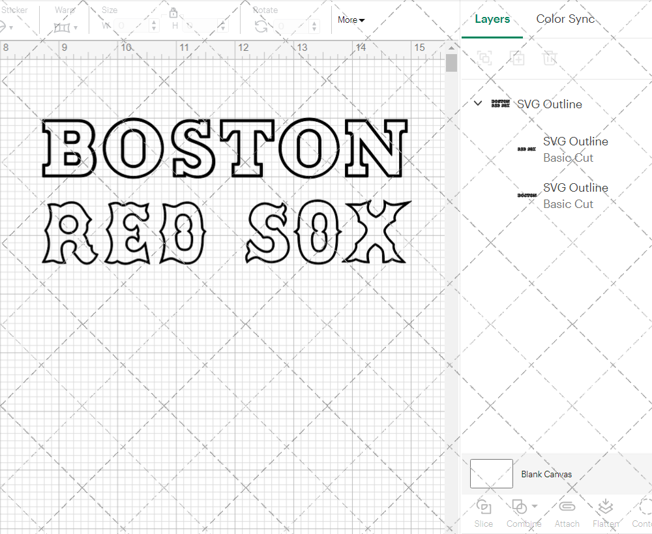Open the Sticker dropdown arrow
This screenshot has width=652, height=534.
point(11,28)
